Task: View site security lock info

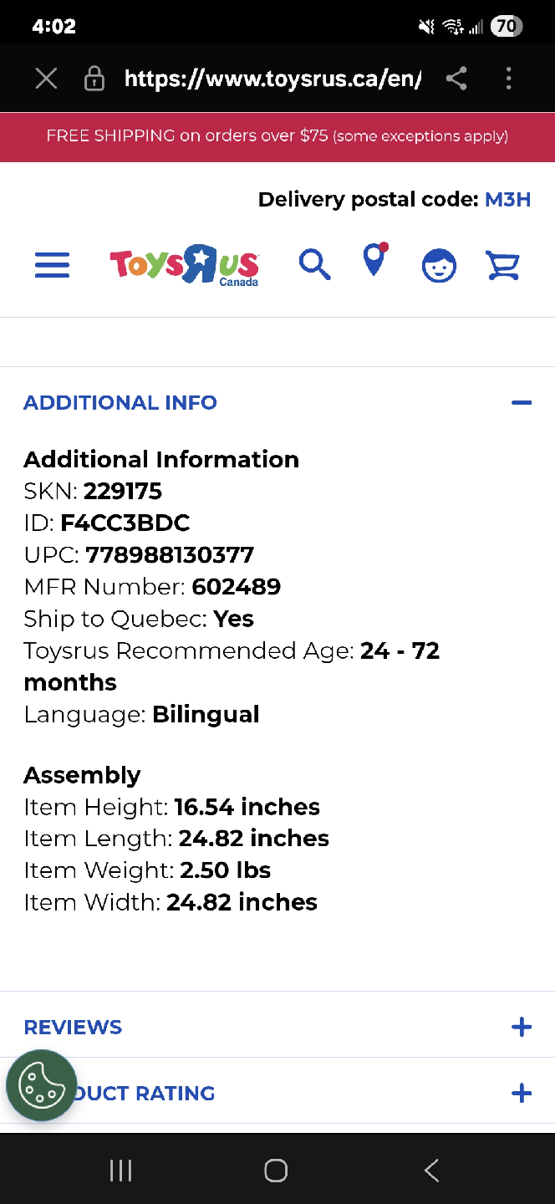Action: click(94, 79)
